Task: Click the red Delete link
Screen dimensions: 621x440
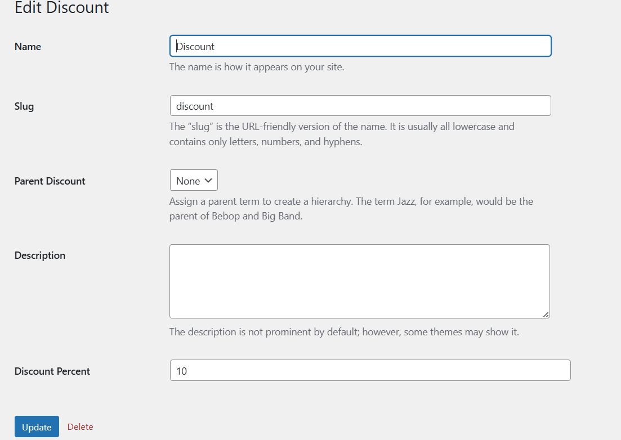Action: [81, 427]
